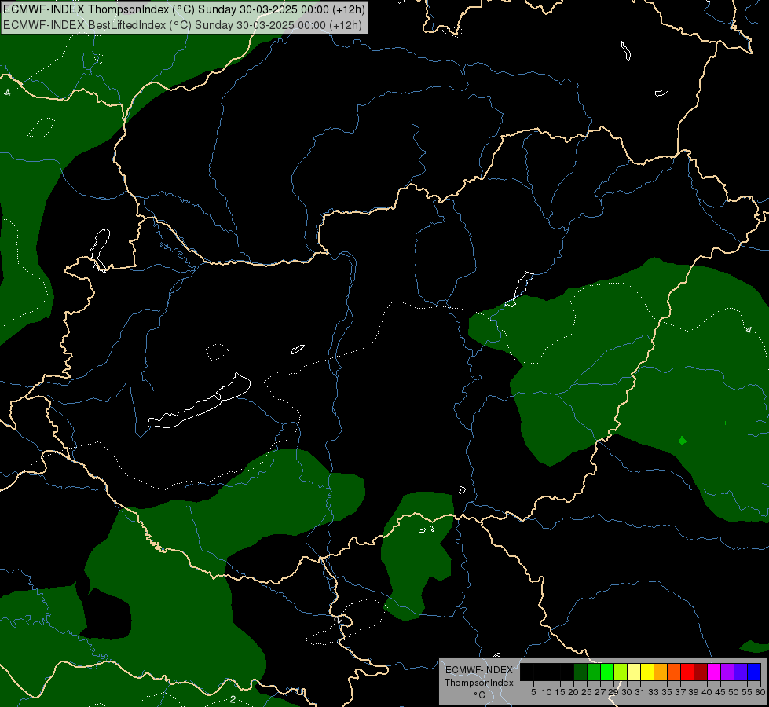The width and height of the screenshot is (769, 707).
Task: Pick the indigo 50-55 legend swatch
Action: pos(741,672)
